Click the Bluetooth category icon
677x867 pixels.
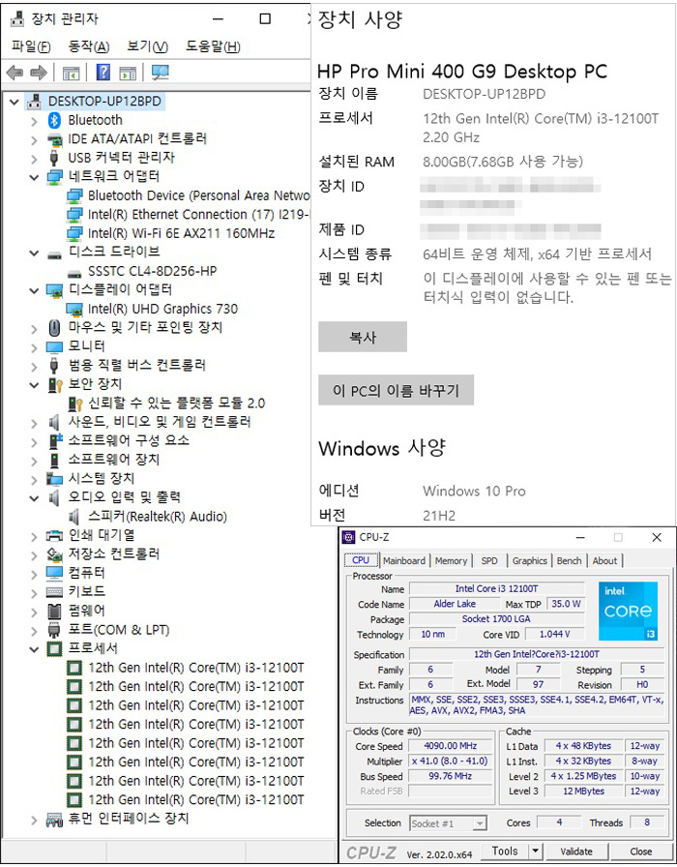click(x=54, y=120)
